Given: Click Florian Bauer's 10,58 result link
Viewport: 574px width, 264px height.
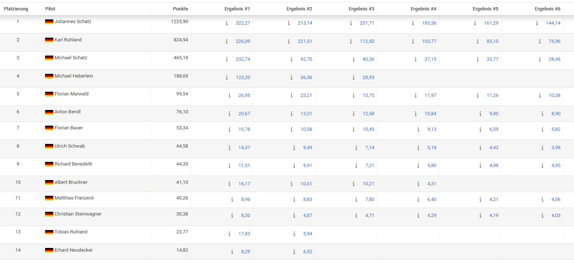Looking at the screenshot, I should (x=306, y=129).
